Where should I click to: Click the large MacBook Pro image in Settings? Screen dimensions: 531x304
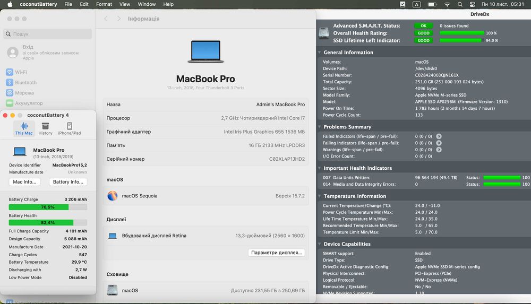click(x=205, y=51)
